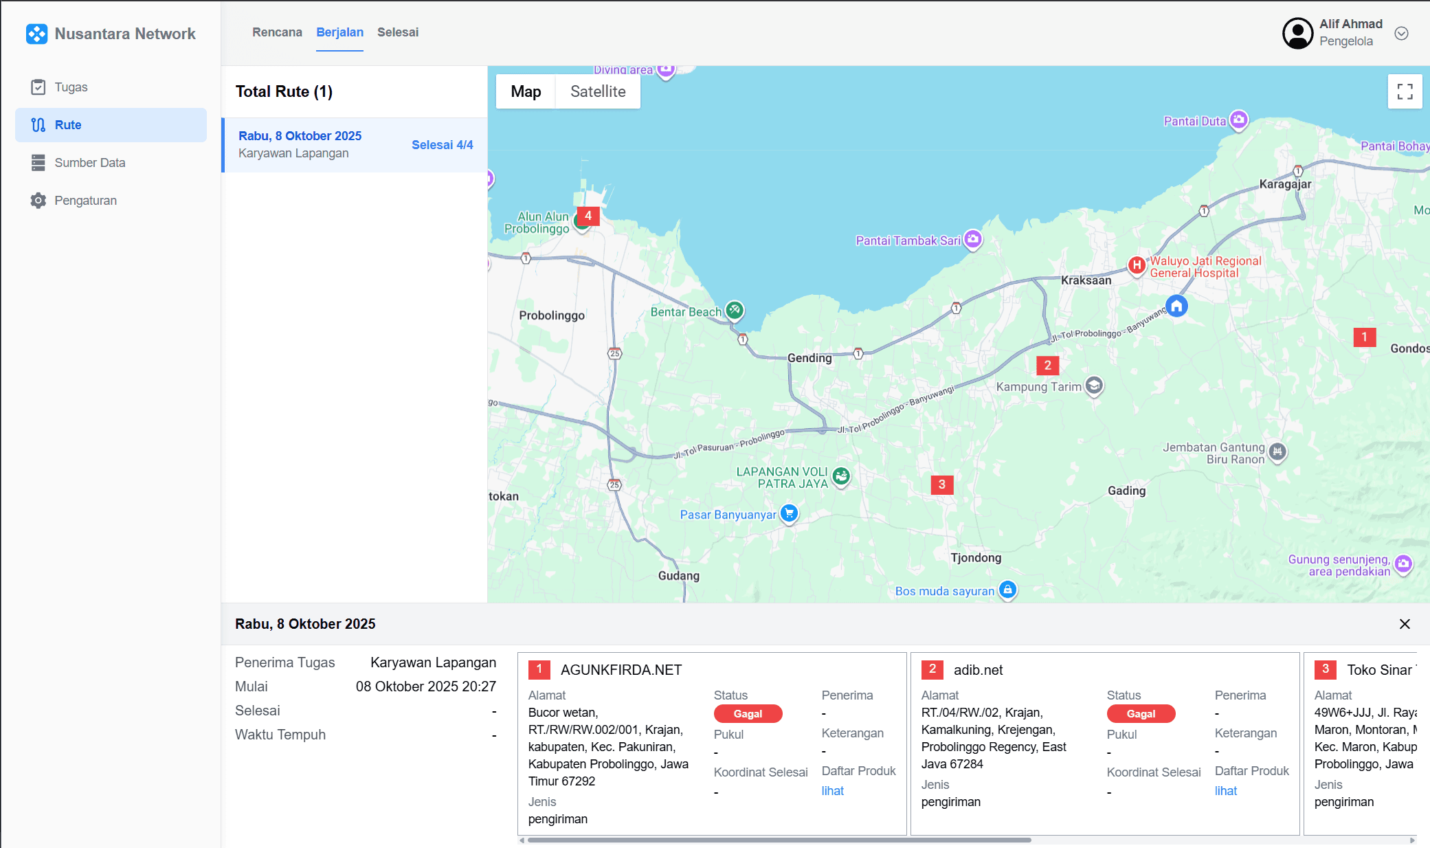Click the Jembatan Gantung Biru Ranon marker
This screenshot has height=848, width=1430.
click(x=1277, y=451)
